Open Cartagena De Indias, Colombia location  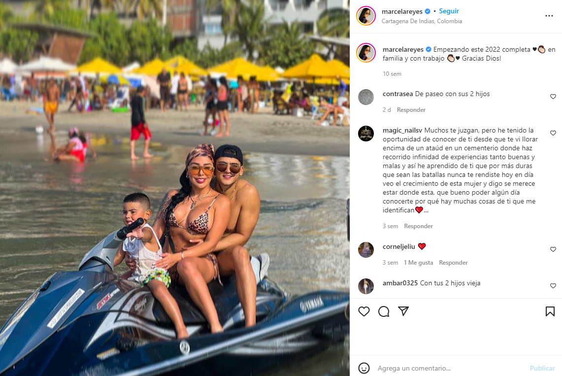tap(422, 21)
